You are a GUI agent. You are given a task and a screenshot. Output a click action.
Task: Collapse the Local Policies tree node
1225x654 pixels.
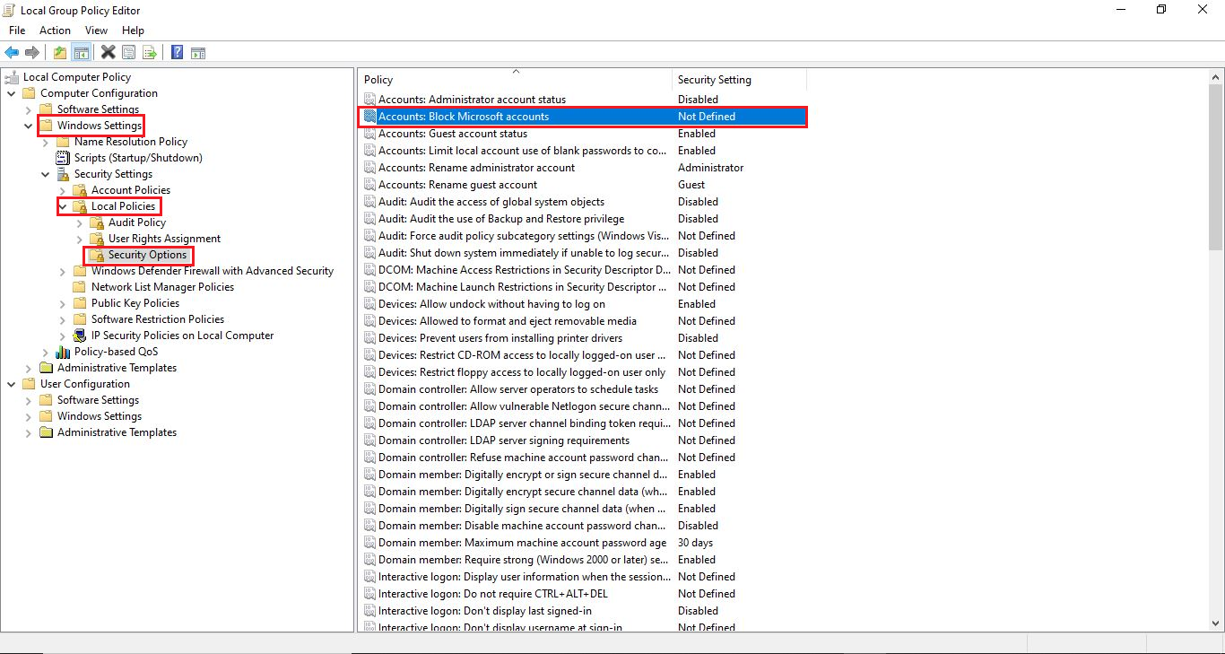(63, 206)
